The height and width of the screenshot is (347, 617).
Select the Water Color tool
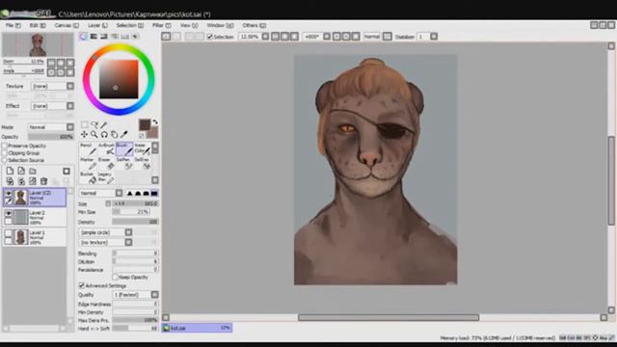tap(142, 149)
